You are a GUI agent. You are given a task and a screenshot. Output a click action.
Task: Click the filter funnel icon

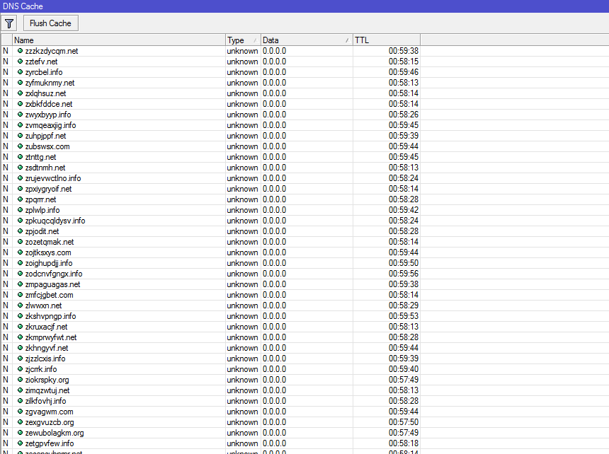9,23
